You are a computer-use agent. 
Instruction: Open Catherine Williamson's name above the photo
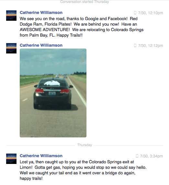[x=41, y=45]
